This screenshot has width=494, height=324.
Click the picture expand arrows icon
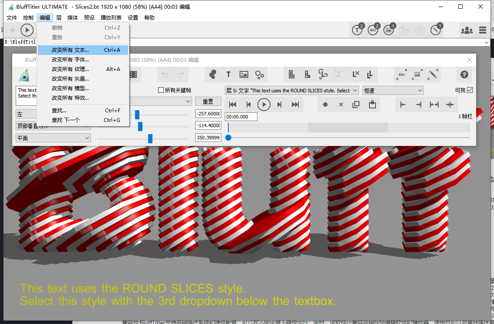(417, 74)
